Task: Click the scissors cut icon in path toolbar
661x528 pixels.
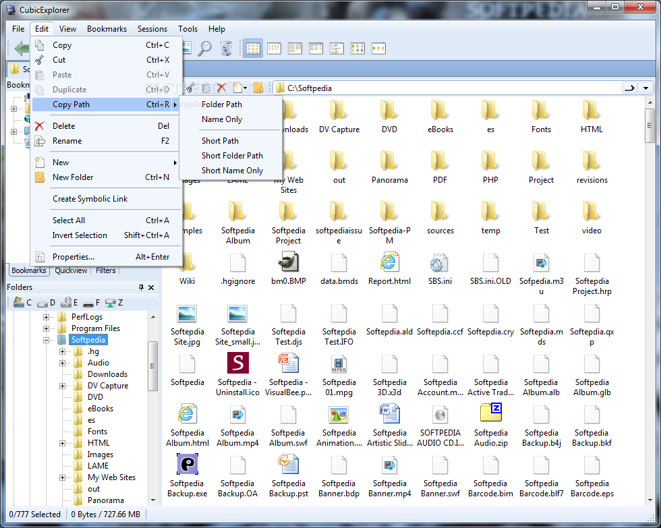Action: coord(190,88)
